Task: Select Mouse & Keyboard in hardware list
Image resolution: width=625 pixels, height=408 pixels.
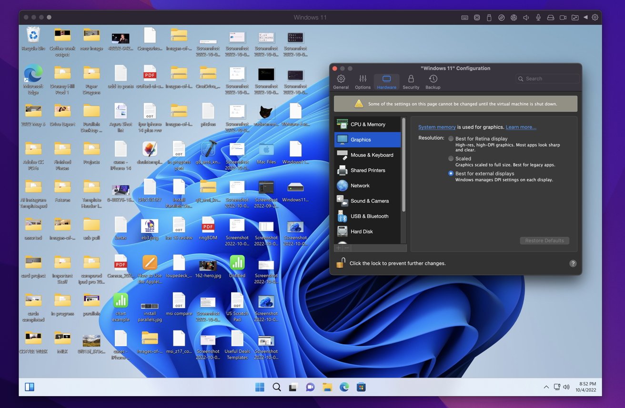Action: (x=368, y=155)
